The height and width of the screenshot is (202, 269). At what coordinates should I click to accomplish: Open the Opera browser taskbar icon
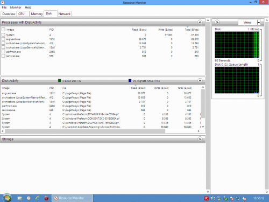tap(46, 198)
